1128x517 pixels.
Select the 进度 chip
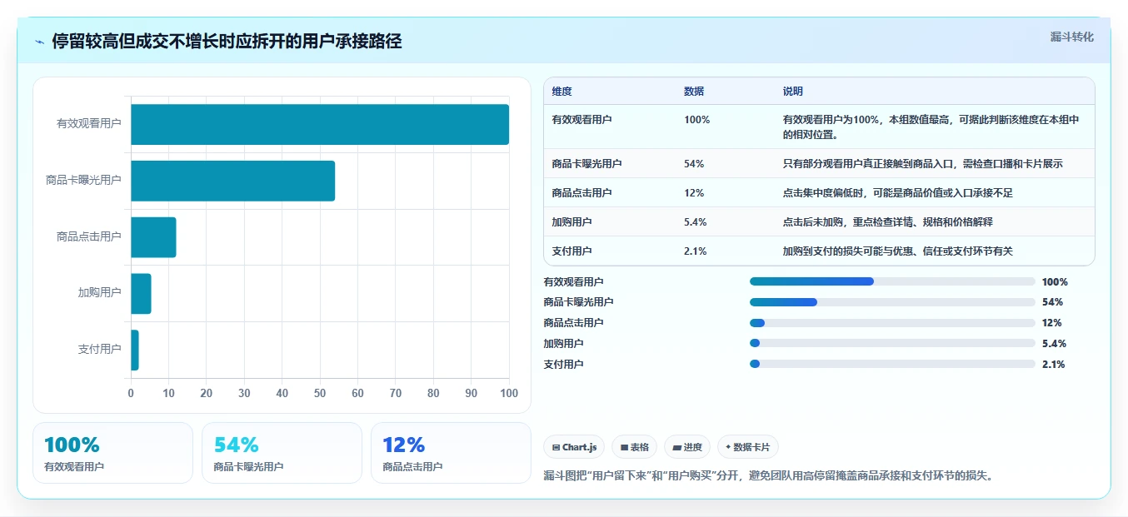(687, 447)
